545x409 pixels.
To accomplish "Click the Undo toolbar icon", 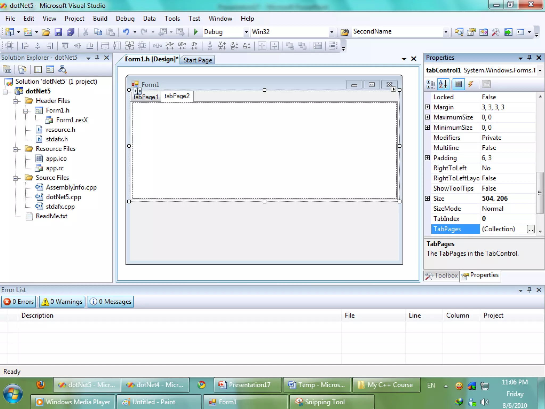I will pos(126,32).
